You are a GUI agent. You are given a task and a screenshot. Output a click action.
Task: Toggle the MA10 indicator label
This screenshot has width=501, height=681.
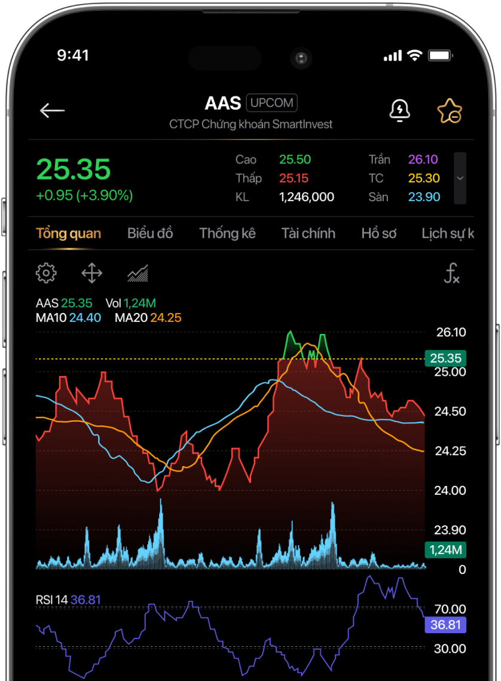(68, 318)
